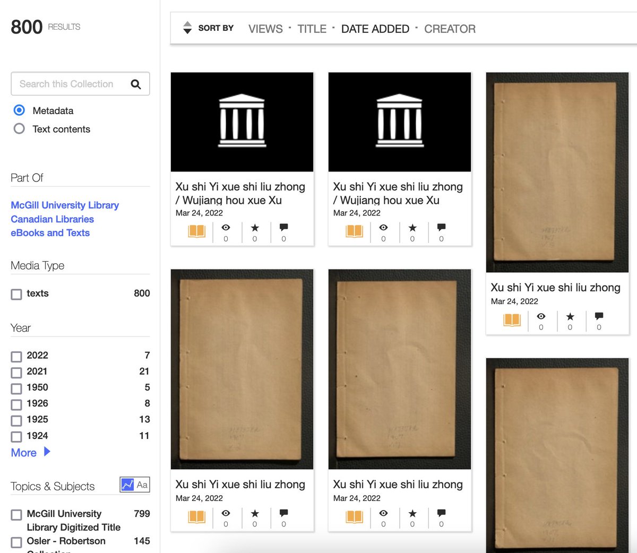Open bottom-middle brown book cover thumbnail
Viewport: 637px width, 553px height.
click(400, 369)
